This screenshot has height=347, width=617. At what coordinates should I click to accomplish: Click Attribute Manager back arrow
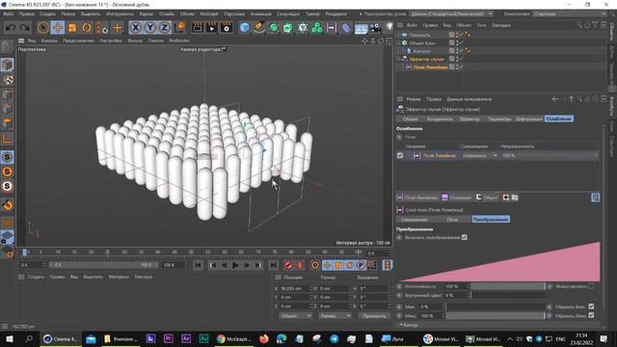pyautogui.click(x=555, y=99)
